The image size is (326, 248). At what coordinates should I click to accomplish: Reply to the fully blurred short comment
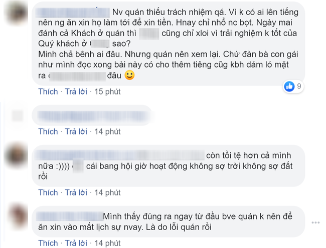point(76,131)
